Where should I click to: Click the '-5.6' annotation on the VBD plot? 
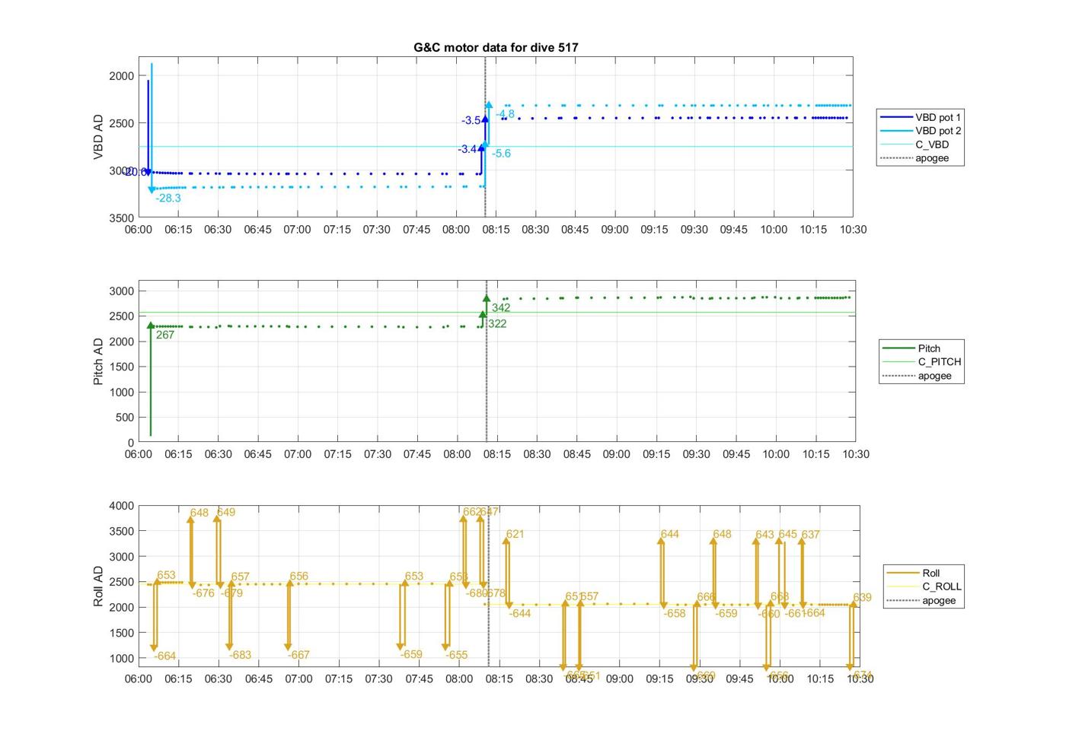tap(501, 154)
